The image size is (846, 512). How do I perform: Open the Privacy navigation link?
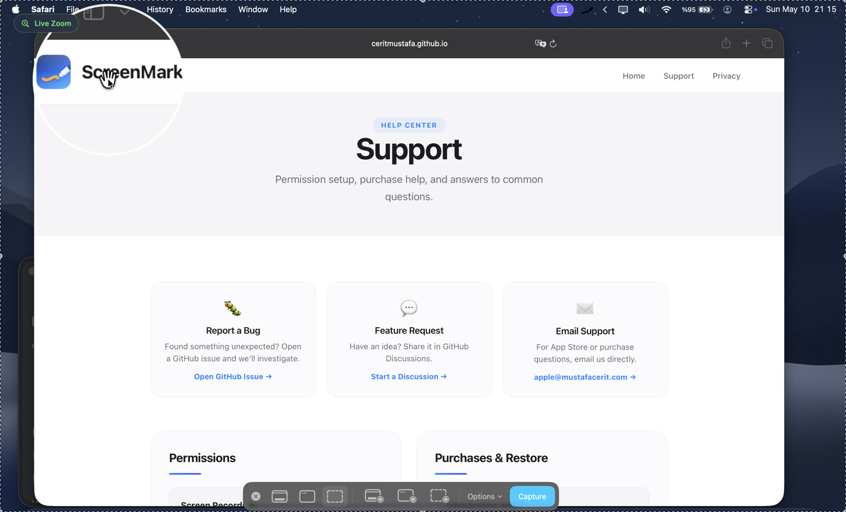pyautogui.click(x=726, y=76)
